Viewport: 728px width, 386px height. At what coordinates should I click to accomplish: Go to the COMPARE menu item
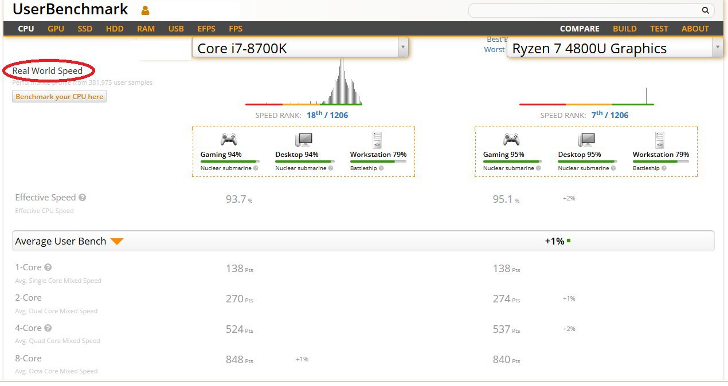(580, 29)
